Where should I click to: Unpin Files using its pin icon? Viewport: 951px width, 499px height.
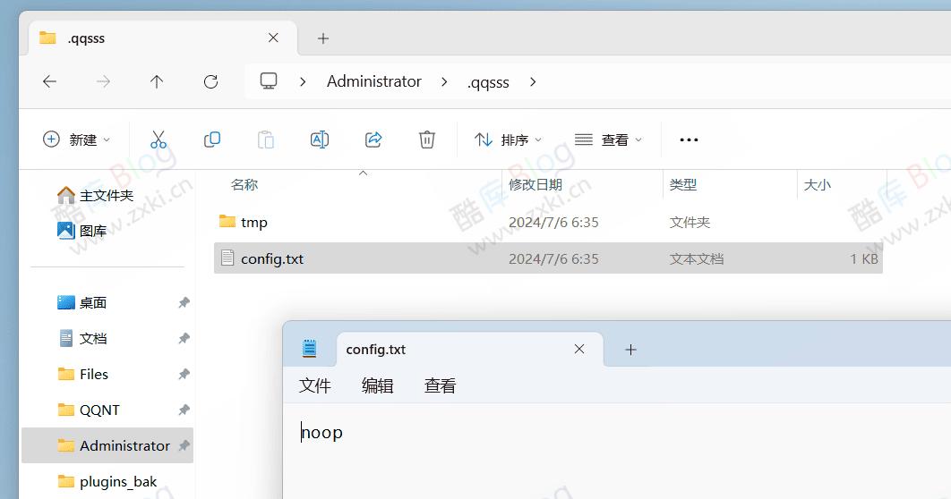184,374
